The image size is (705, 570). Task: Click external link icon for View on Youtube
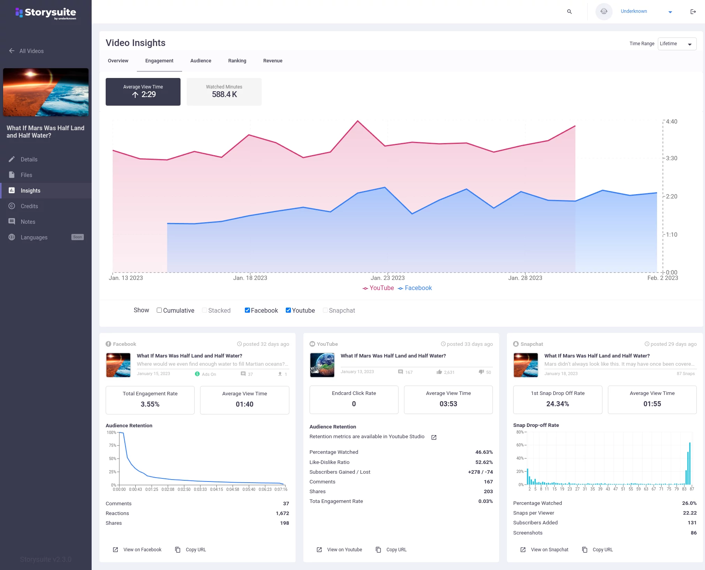[x=319, y=550]
